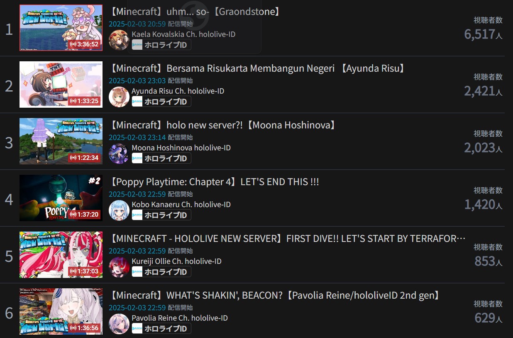
Task: Click Kaela Kovalskia's channel avatar icon
Action: (x=119, y=40)
